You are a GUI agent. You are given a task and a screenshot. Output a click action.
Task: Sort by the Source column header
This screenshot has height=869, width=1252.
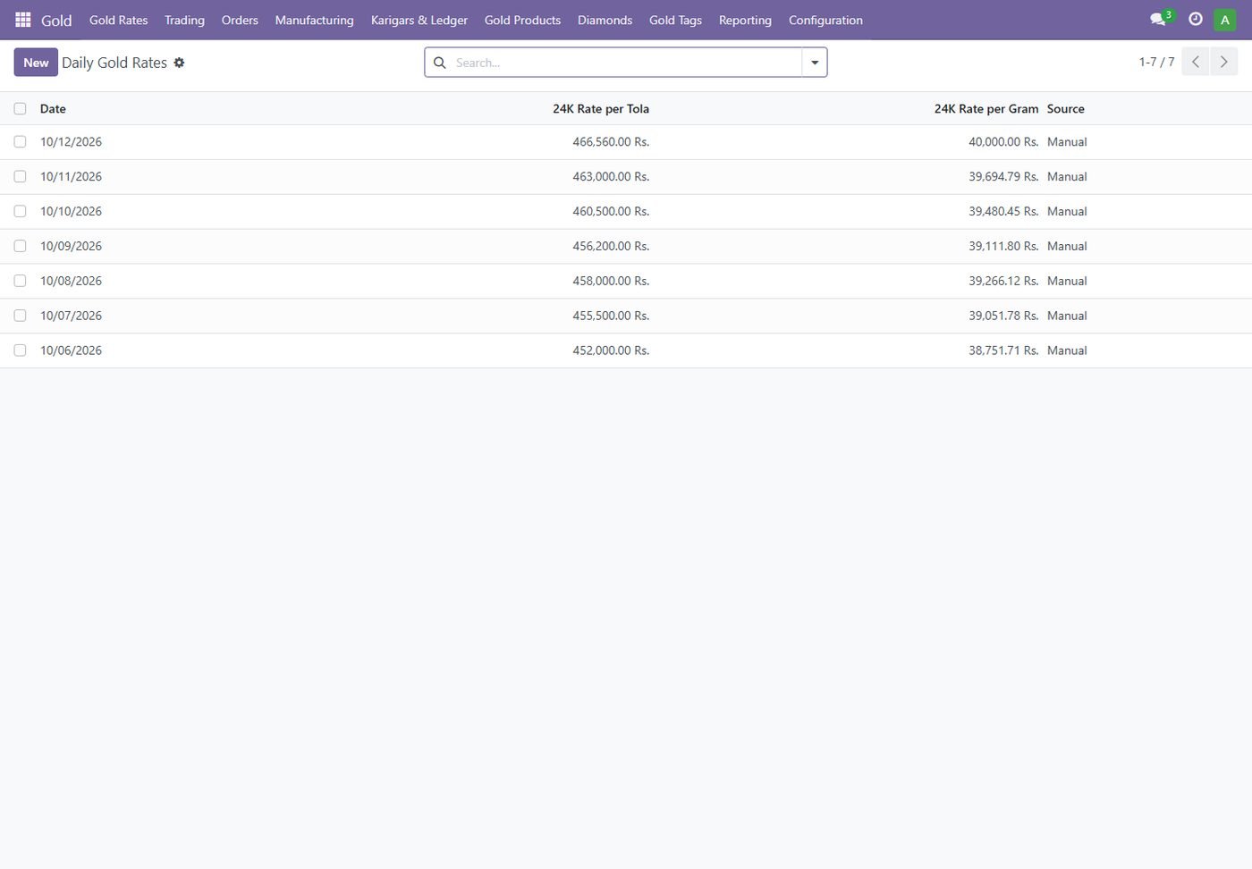coord(1066,109)
